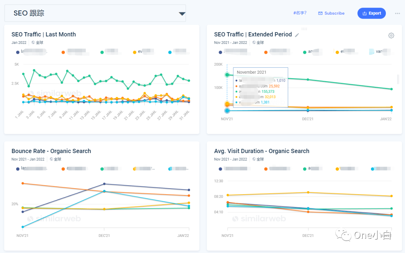Open settings gear on Extended Period widget
The height and width of the screenshot is (253, 405).
(x=391, y=35)
